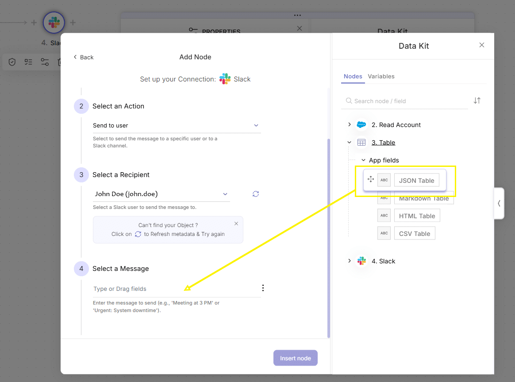Click the 'Select a Message' heading

coord(120,269)
